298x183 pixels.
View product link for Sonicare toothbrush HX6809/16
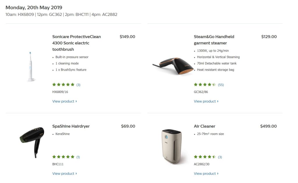[65, 101]
